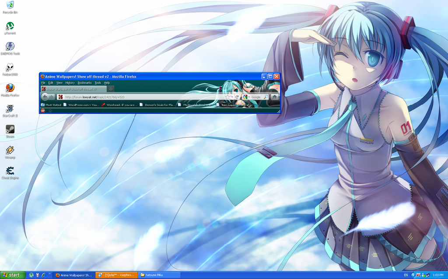This screenshot has height=279, width=448.
Task: Go to Firefox home page icon
Action: coord(275,97)
